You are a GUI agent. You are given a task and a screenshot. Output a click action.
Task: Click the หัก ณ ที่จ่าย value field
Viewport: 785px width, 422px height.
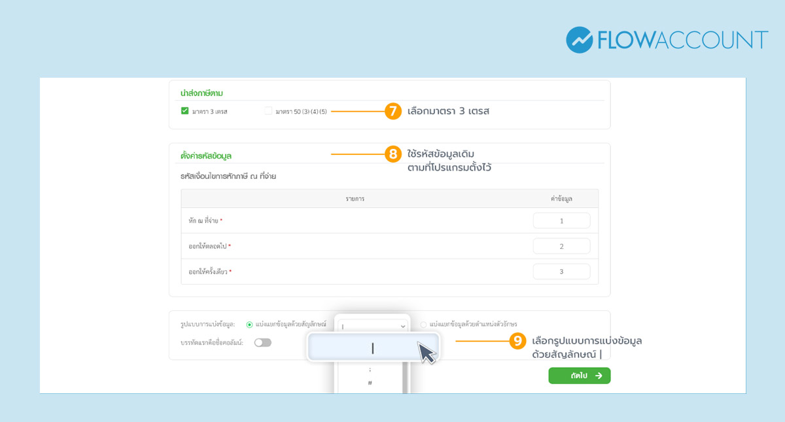[561, 221]
